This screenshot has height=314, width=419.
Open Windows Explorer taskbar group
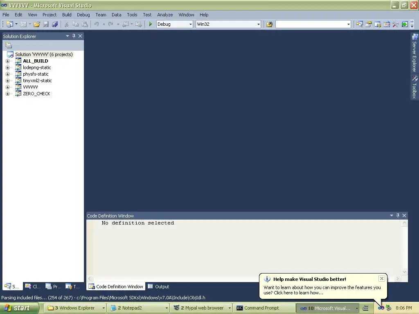tap(75, 308)
